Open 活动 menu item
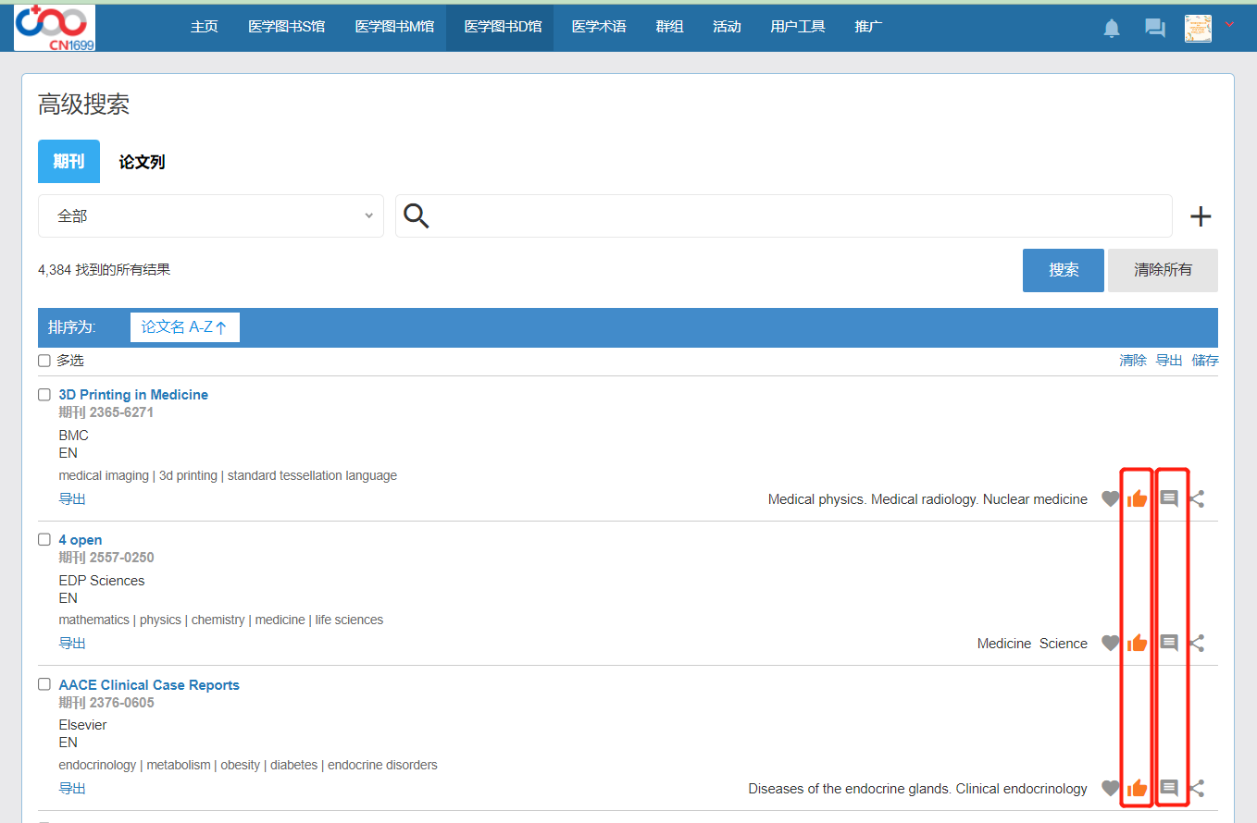 click(727, 26)
